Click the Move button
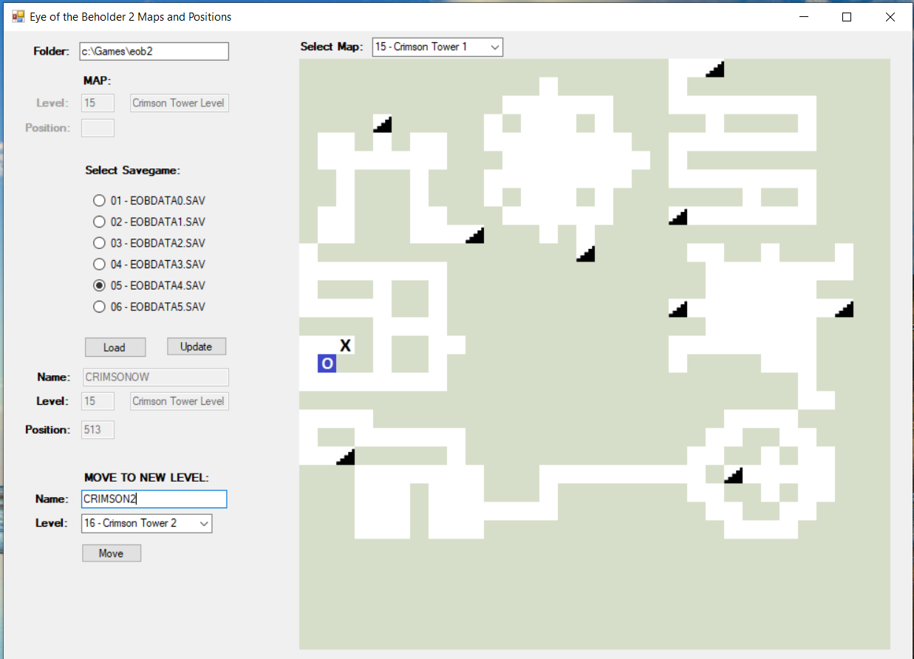This screenshot has height=659, width=914. point(111,553)
